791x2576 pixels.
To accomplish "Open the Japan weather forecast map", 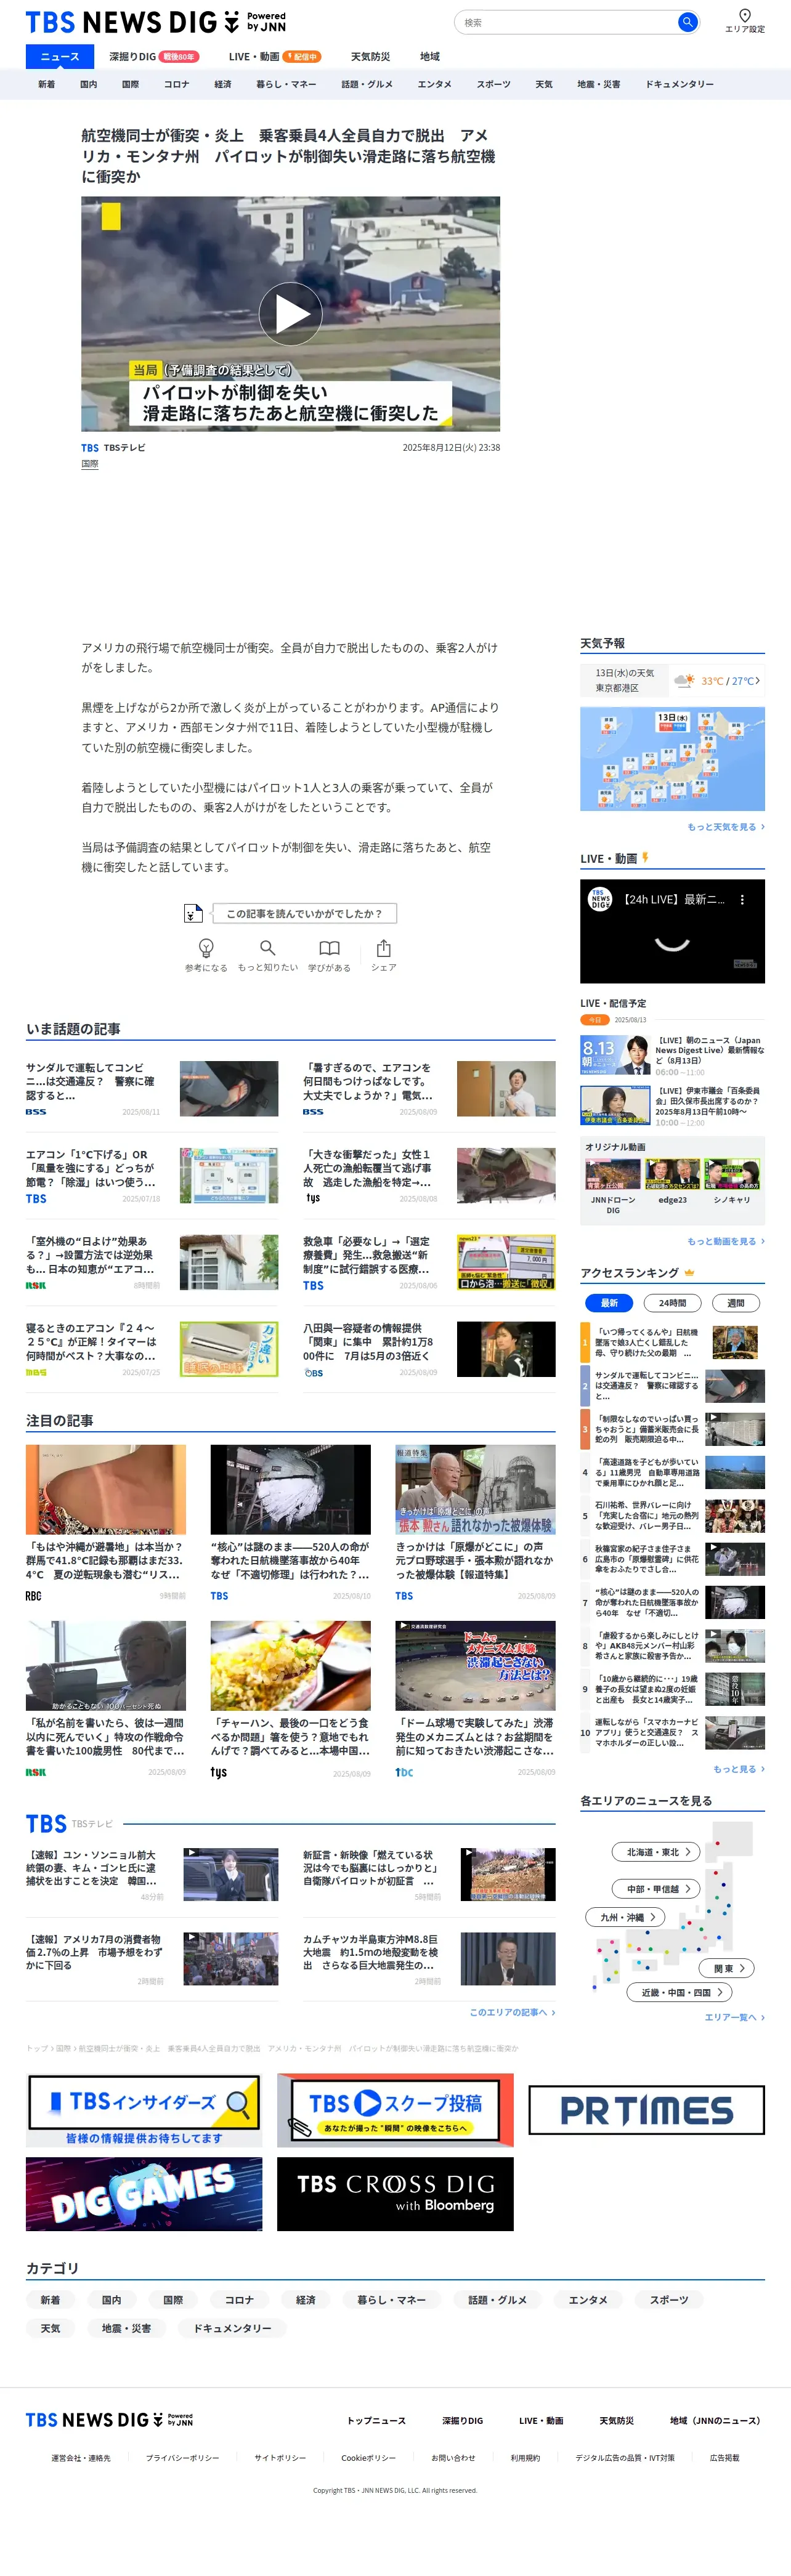I will click(x=672, y=759).
